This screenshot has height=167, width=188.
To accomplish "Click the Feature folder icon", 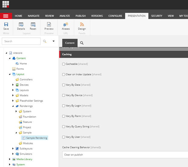I will click(x=20, y=122).
